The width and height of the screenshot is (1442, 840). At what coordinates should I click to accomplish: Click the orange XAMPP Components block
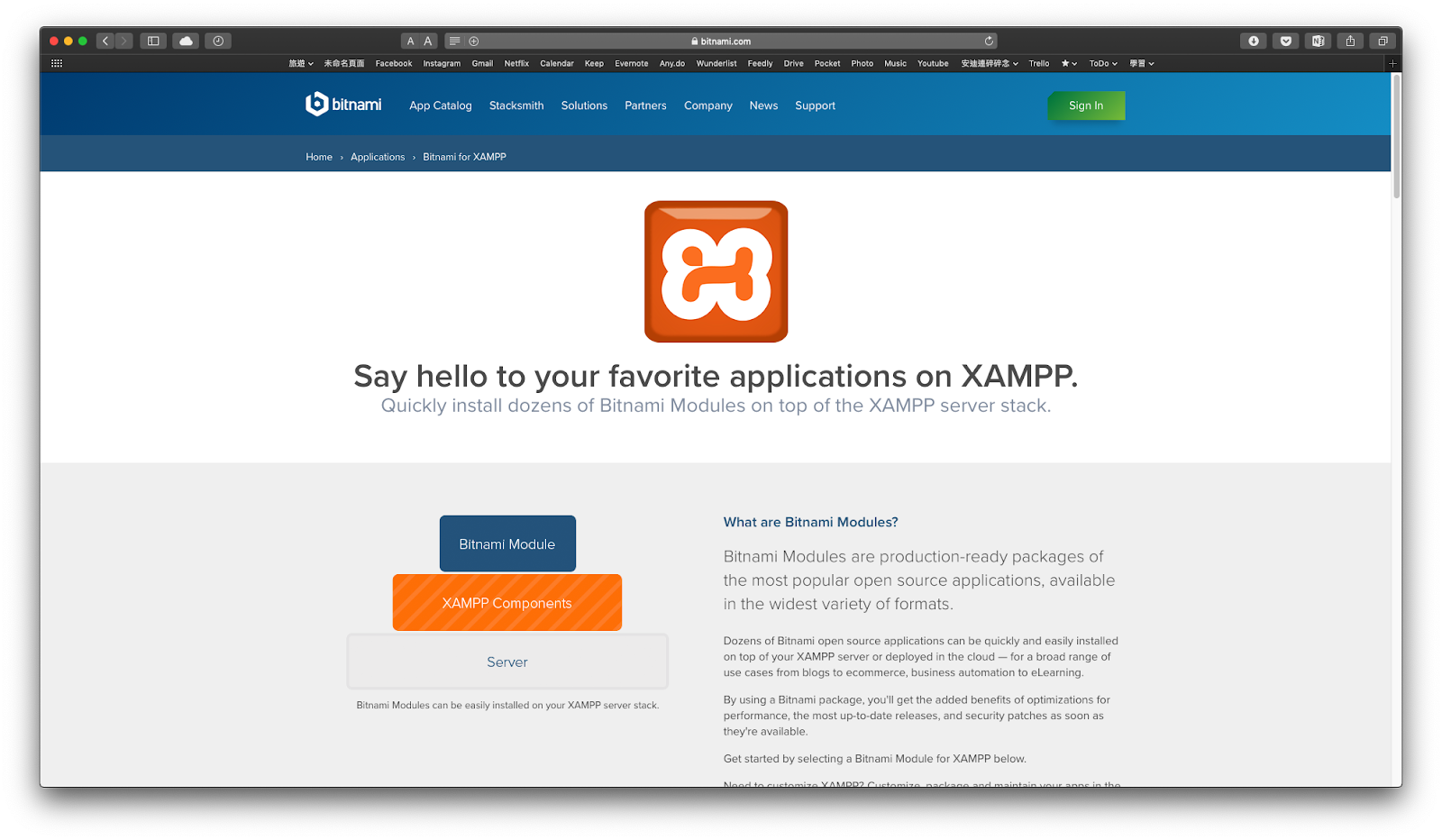507,603
